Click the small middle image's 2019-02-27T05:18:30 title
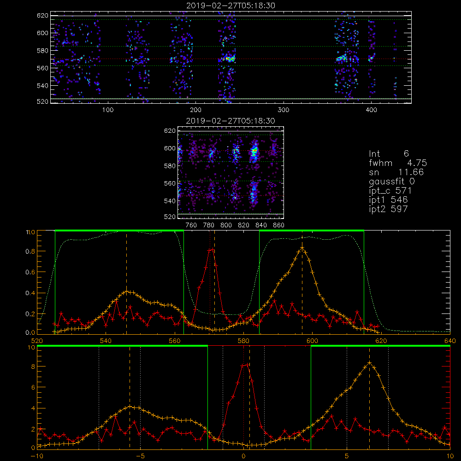The width and height of the screenshot is (461, 461). 231,121
